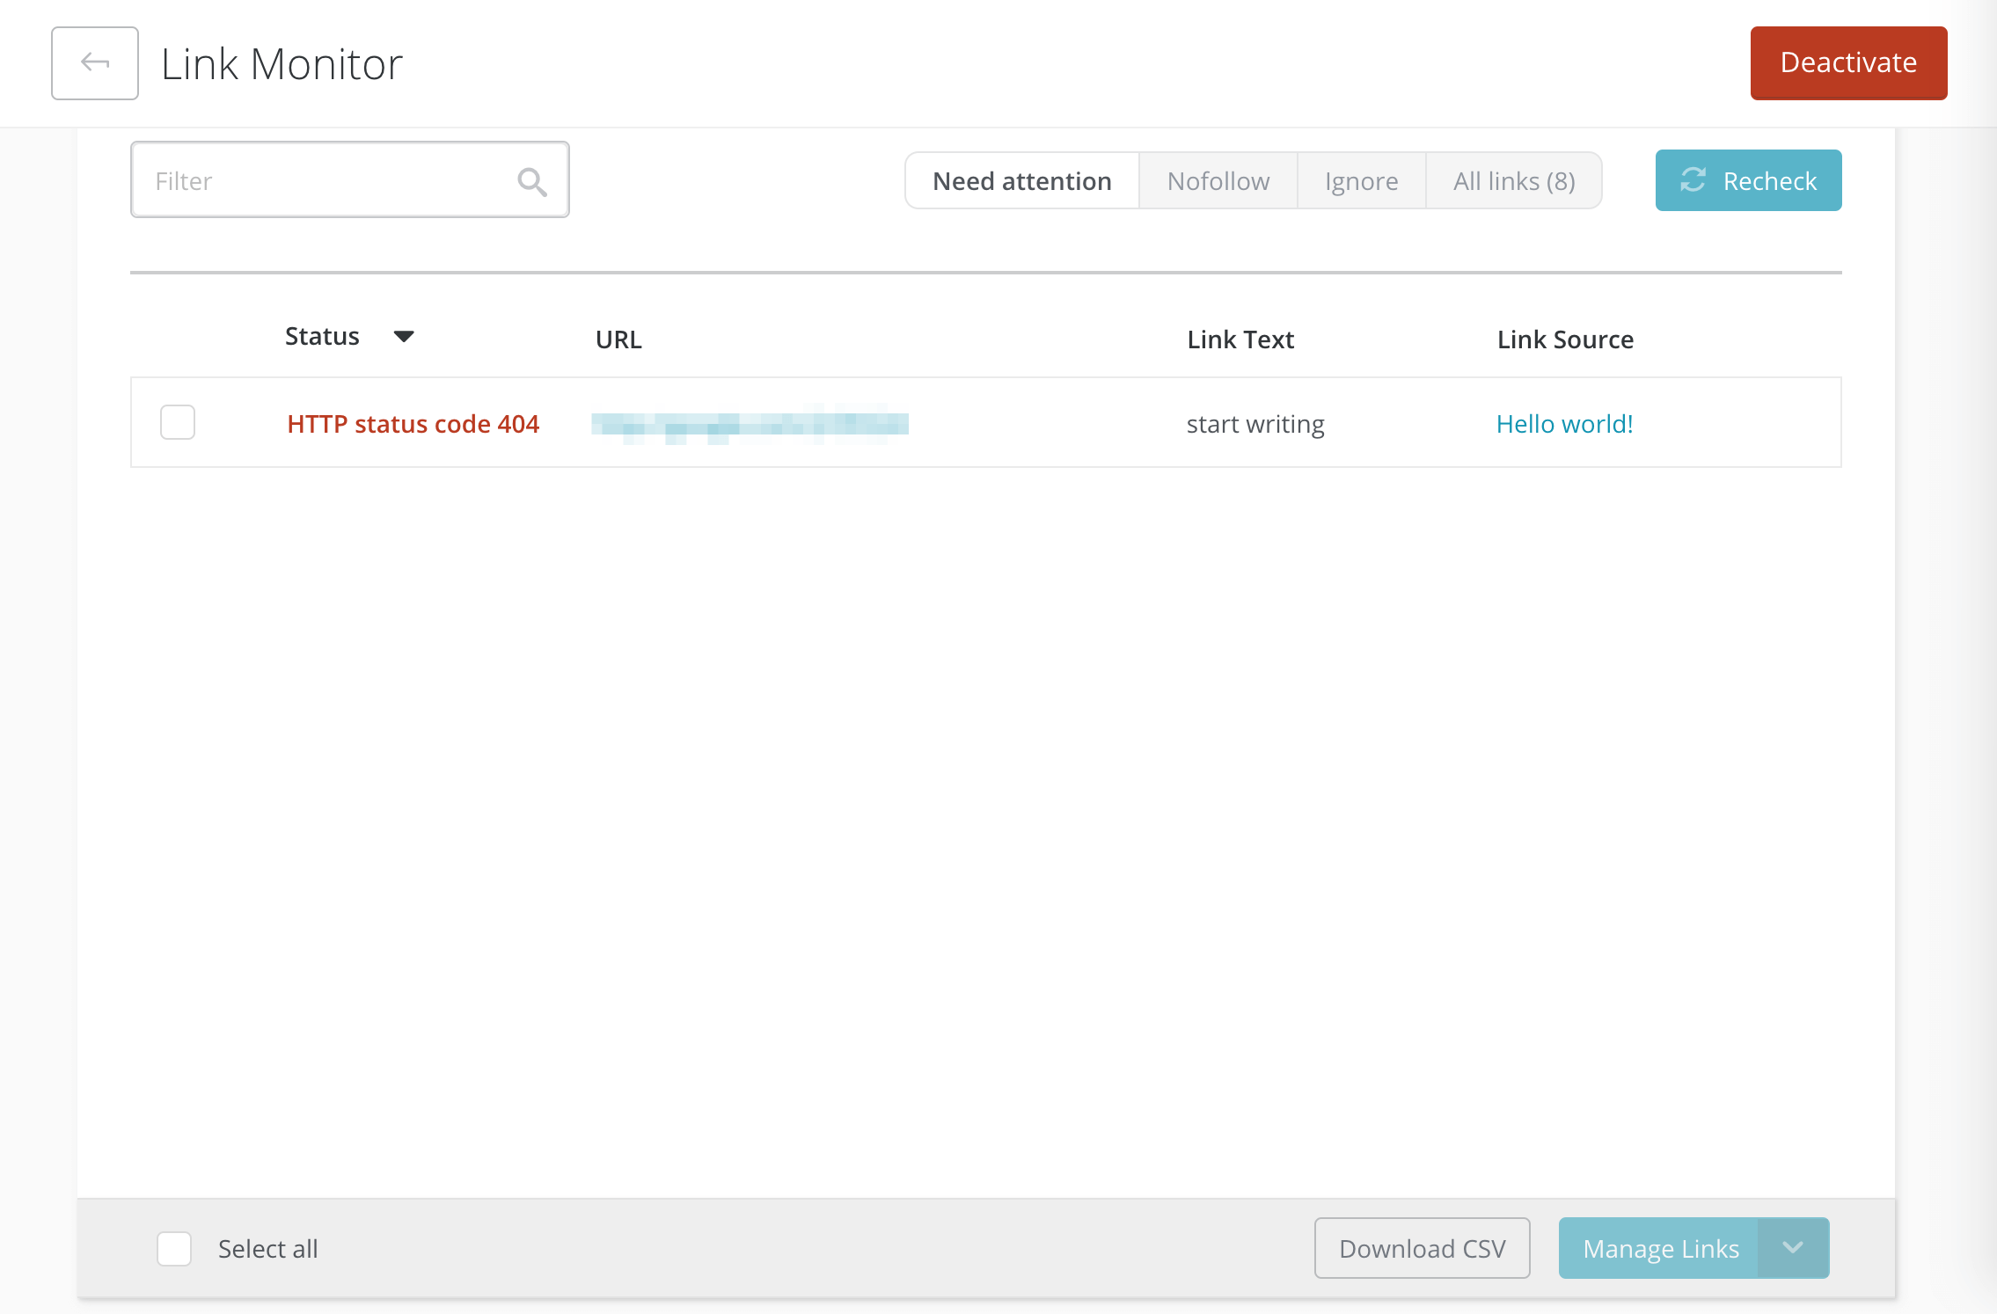1997x1314 pixels.
Task: Switch to the Nofollow tab
Action: 1217,180
